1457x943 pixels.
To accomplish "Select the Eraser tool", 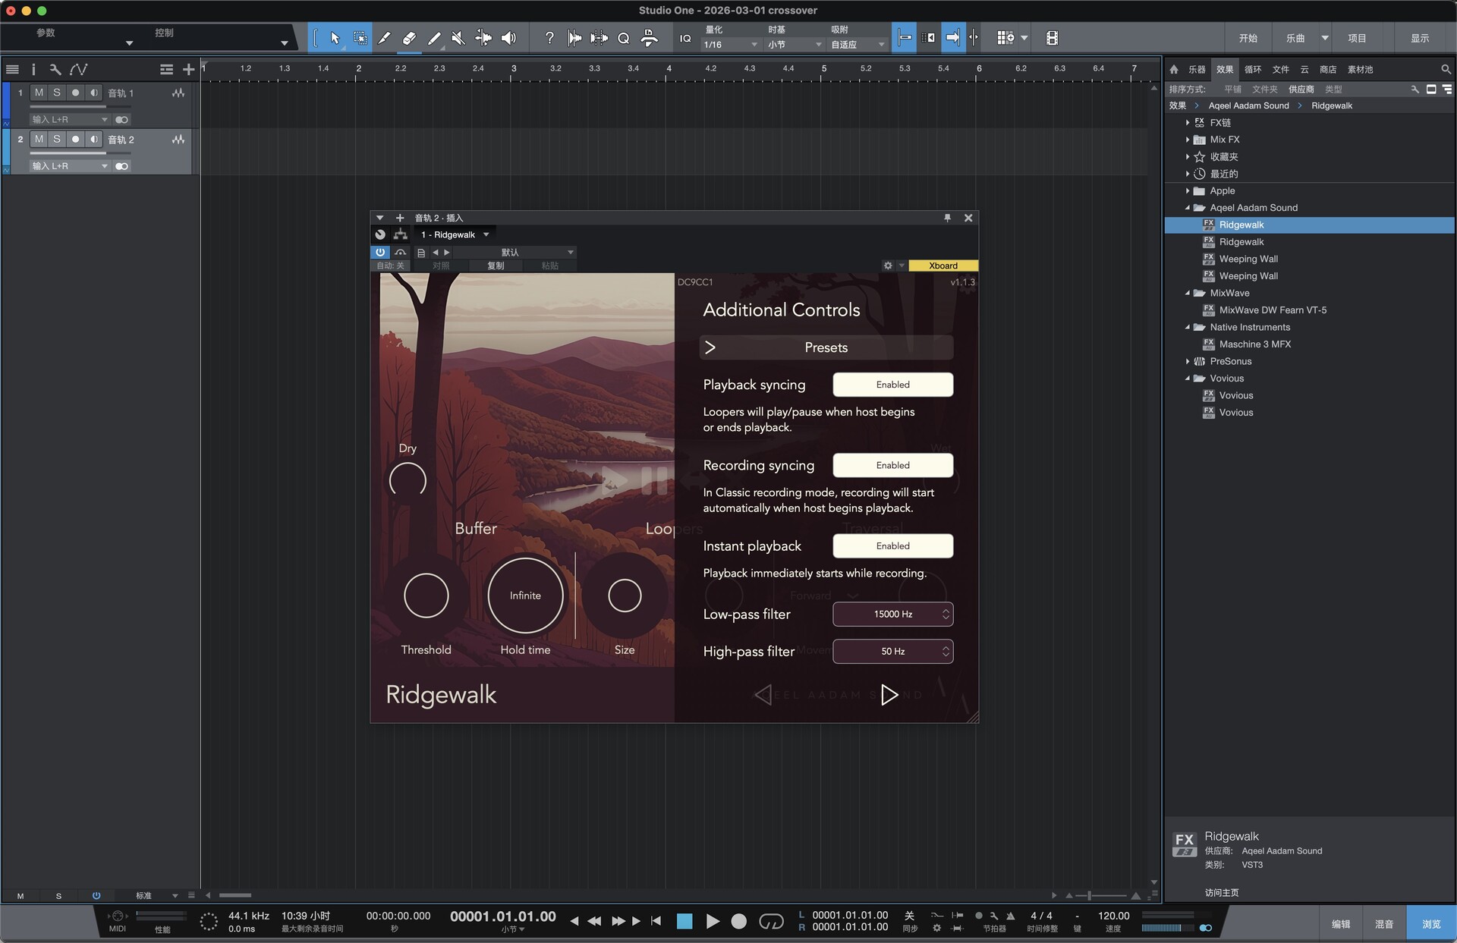I will click(409, 38).
